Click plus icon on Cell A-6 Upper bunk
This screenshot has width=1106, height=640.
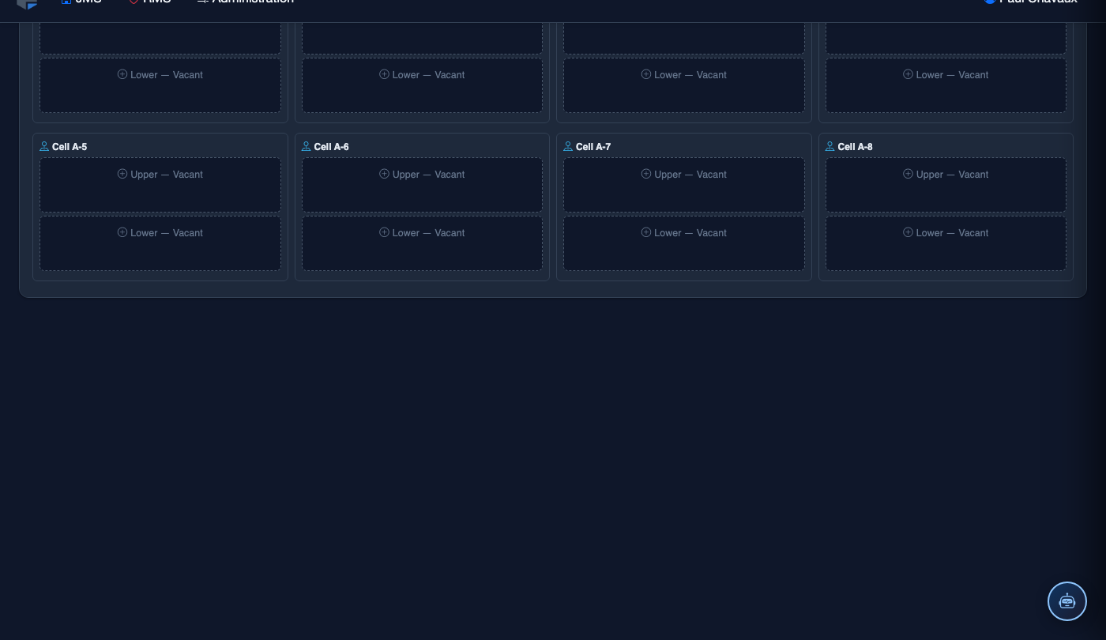pyautogui.click(x=384, y=174)
